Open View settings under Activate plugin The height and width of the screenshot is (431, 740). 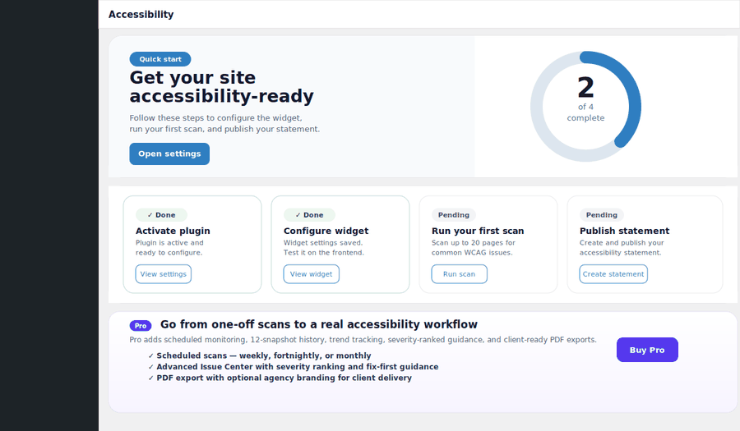[x=164, y=274]
